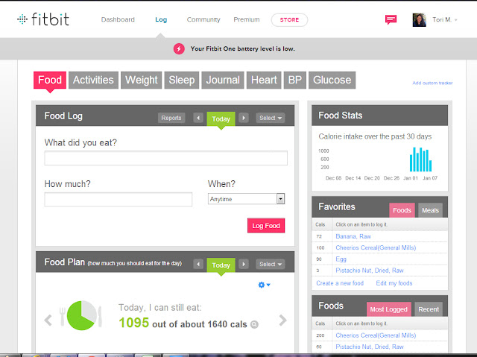Image resolution: width=477 pixels, height=357 pixels.
Task: Switch to the Activities tab
Action: [x=93, y=80]
